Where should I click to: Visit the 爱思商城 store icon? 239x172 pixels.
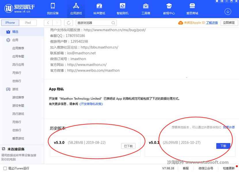(192, 6)
